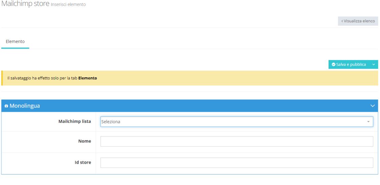This screenshot has height=185, width=380.
Task: Switch to the Elemento tab
Action: (15, 42)
